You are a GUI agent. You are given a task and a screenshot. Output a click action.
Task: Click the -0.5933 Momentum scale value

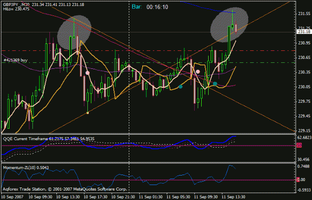(304, 190)
